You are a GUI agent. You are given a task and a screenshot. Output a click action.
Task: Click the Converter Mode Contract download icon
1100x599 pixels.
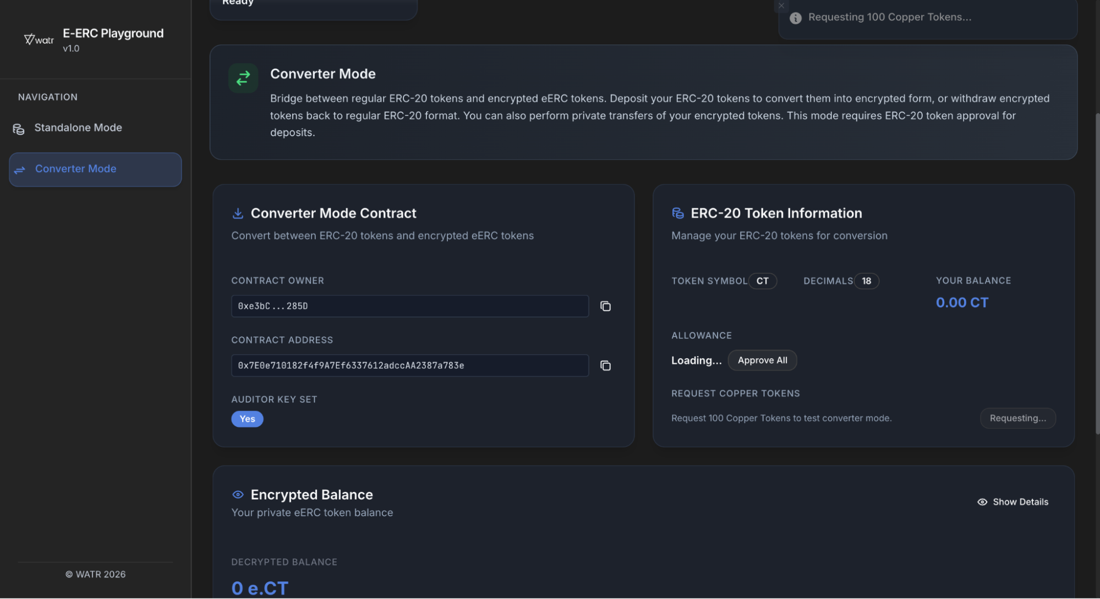pos(238,213)
